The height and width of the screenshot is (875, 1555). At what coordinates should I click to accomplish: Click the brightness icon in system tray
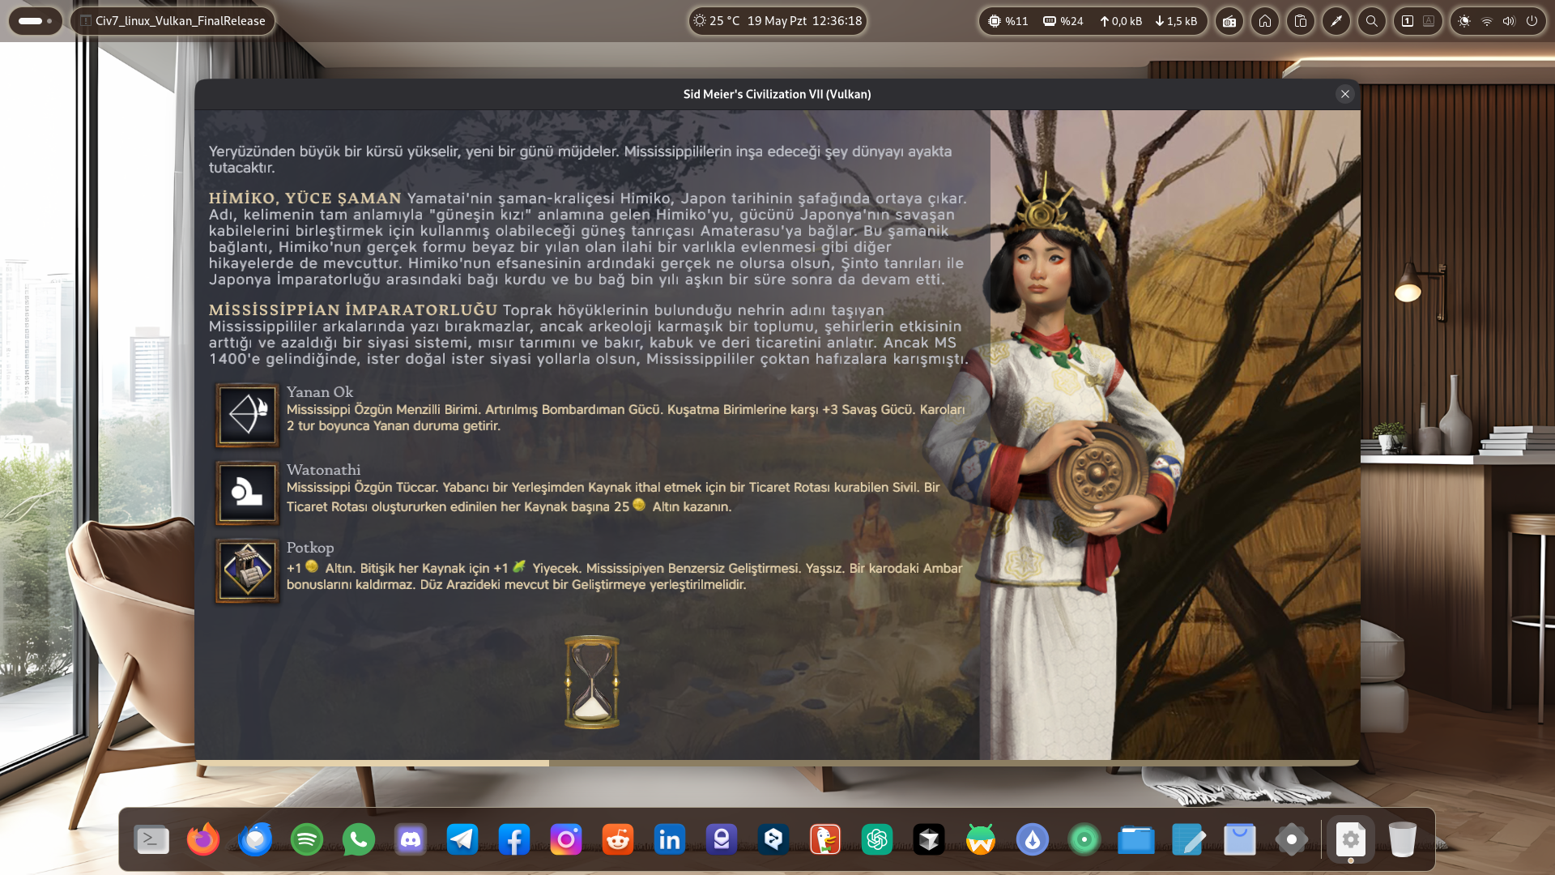coord(1464,21)
